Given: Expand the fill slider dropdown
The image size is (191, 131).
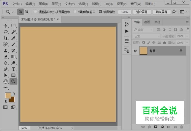Looking at the screenshot, I should (x=187, y=43).
